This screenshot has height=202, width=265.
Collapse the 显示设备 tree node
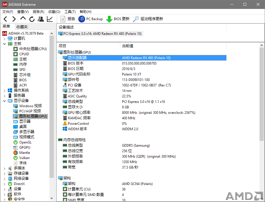click(4, 101)
